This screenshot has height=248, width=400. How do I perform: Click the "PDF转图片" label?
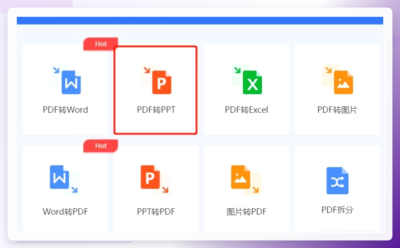pos(337,110)
